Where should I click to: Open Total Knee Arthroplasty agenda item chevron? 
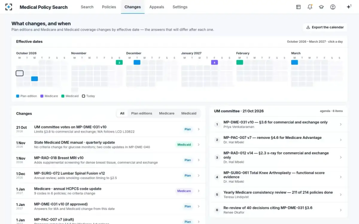click(x=341, y=177)
